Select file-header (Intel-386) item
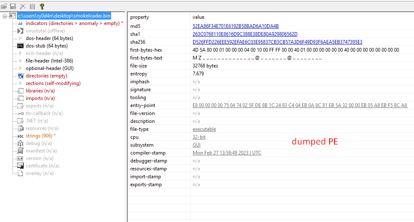This screenshot has height=222, width=414. 50,61
